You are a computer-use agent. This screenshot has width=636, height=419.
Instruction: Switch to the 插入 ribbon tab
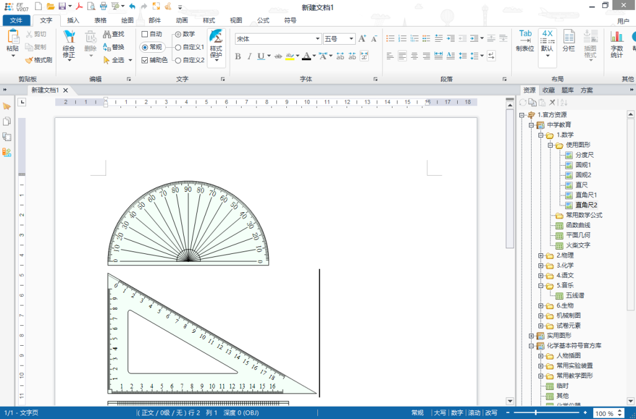pos(73,20)
